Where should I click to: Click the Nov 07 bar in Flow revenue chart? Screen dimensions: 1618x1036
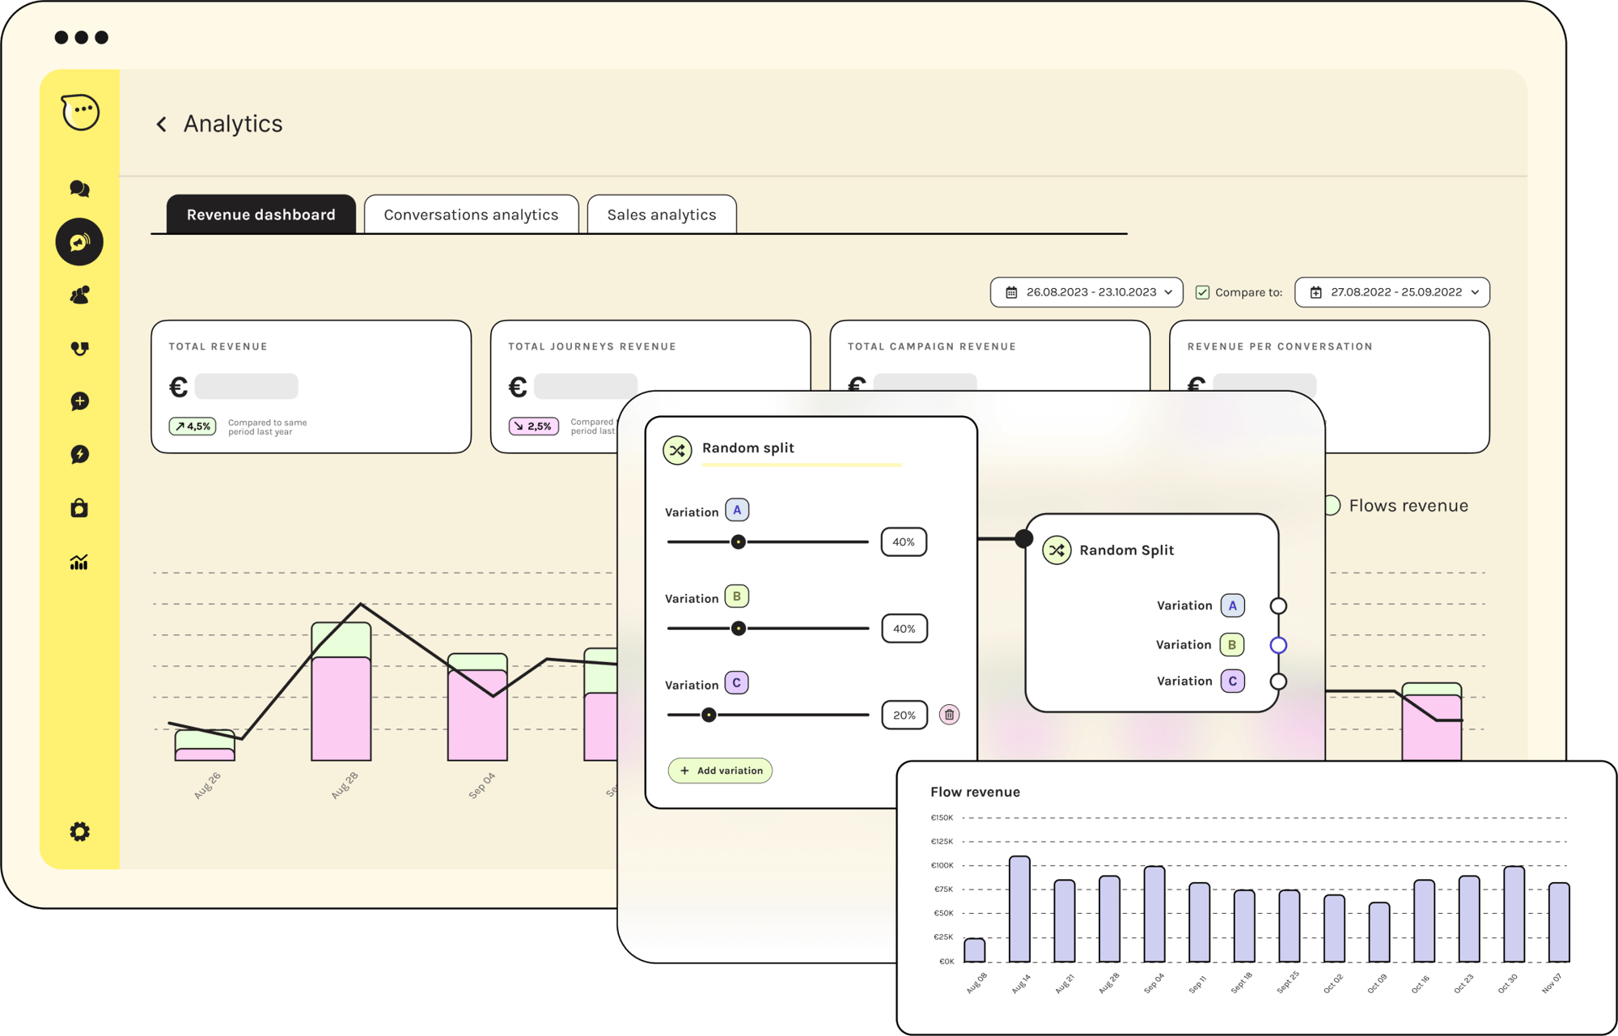[1559, 923]
